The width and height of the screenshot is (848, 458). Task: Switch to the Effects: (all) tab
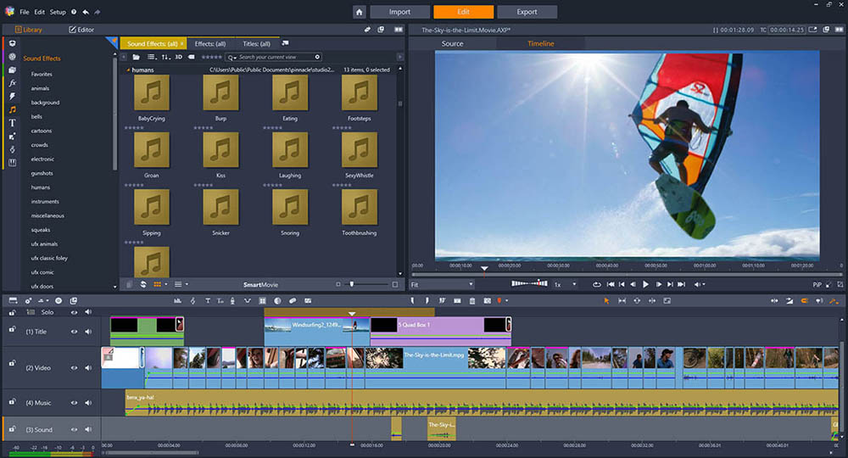coord(209,43)
